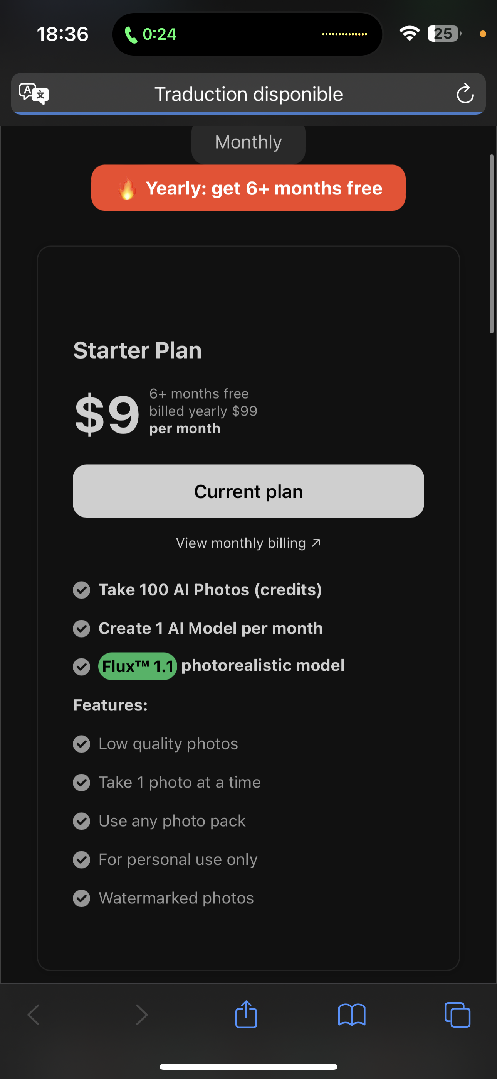Tap the home indicator bar
This screenshot has width=497, height=1079.
point(248,1066)
